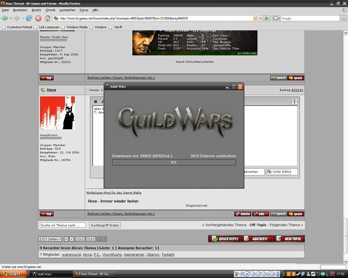Open the Forward history dropdown arrow
Screen dimensions: 348x278
coord(23,18)
